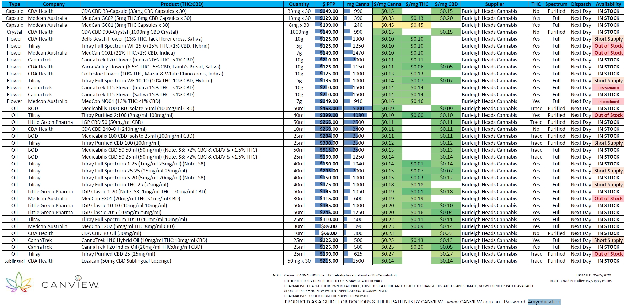Click the $110.00 price cell
Screen dimensions: 625x308
click(x=329, y=220)
